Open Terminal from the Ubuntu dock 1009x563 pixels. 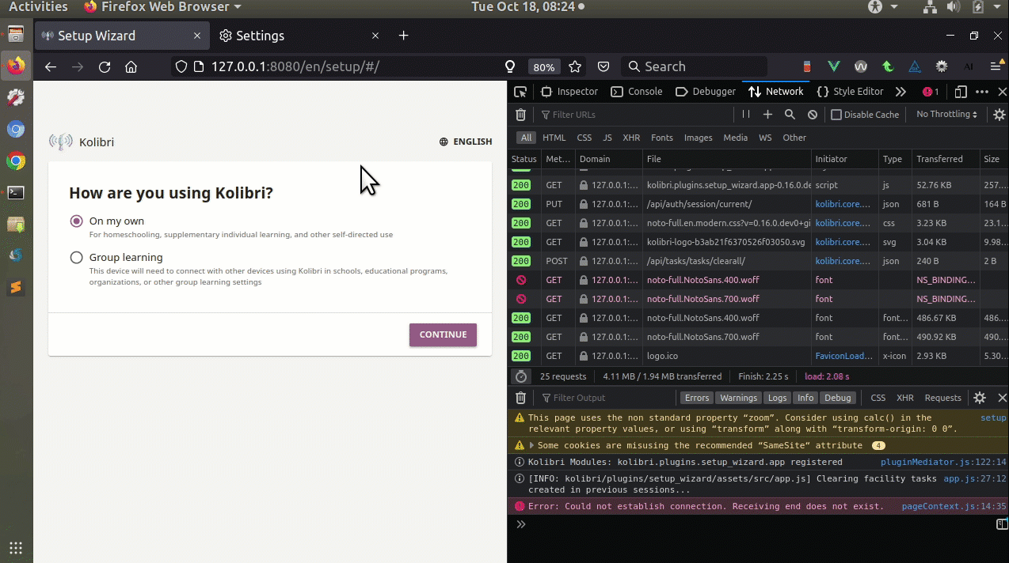(16, 192)
